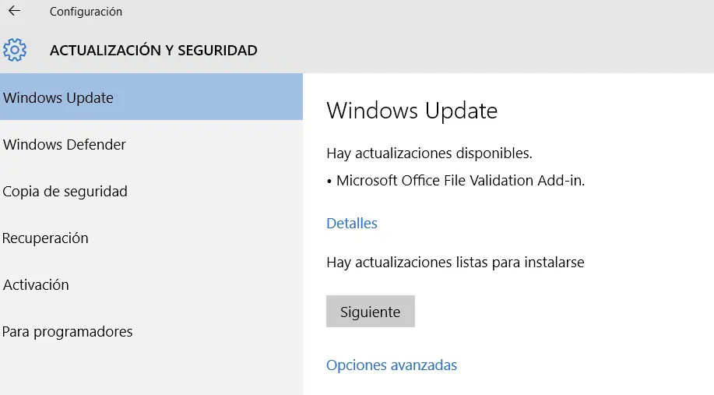Select Windows Update in the sidebar
The width and height of the screenshot is (714, 395).
58,98
